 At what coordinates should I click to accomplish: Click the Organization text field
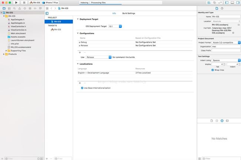coord(226,47)
